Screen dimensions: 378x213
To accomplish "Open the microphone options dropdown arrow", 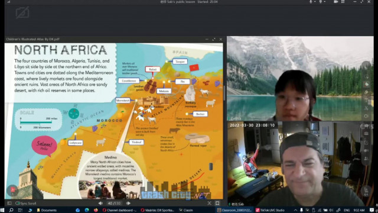I will point(315,2).
